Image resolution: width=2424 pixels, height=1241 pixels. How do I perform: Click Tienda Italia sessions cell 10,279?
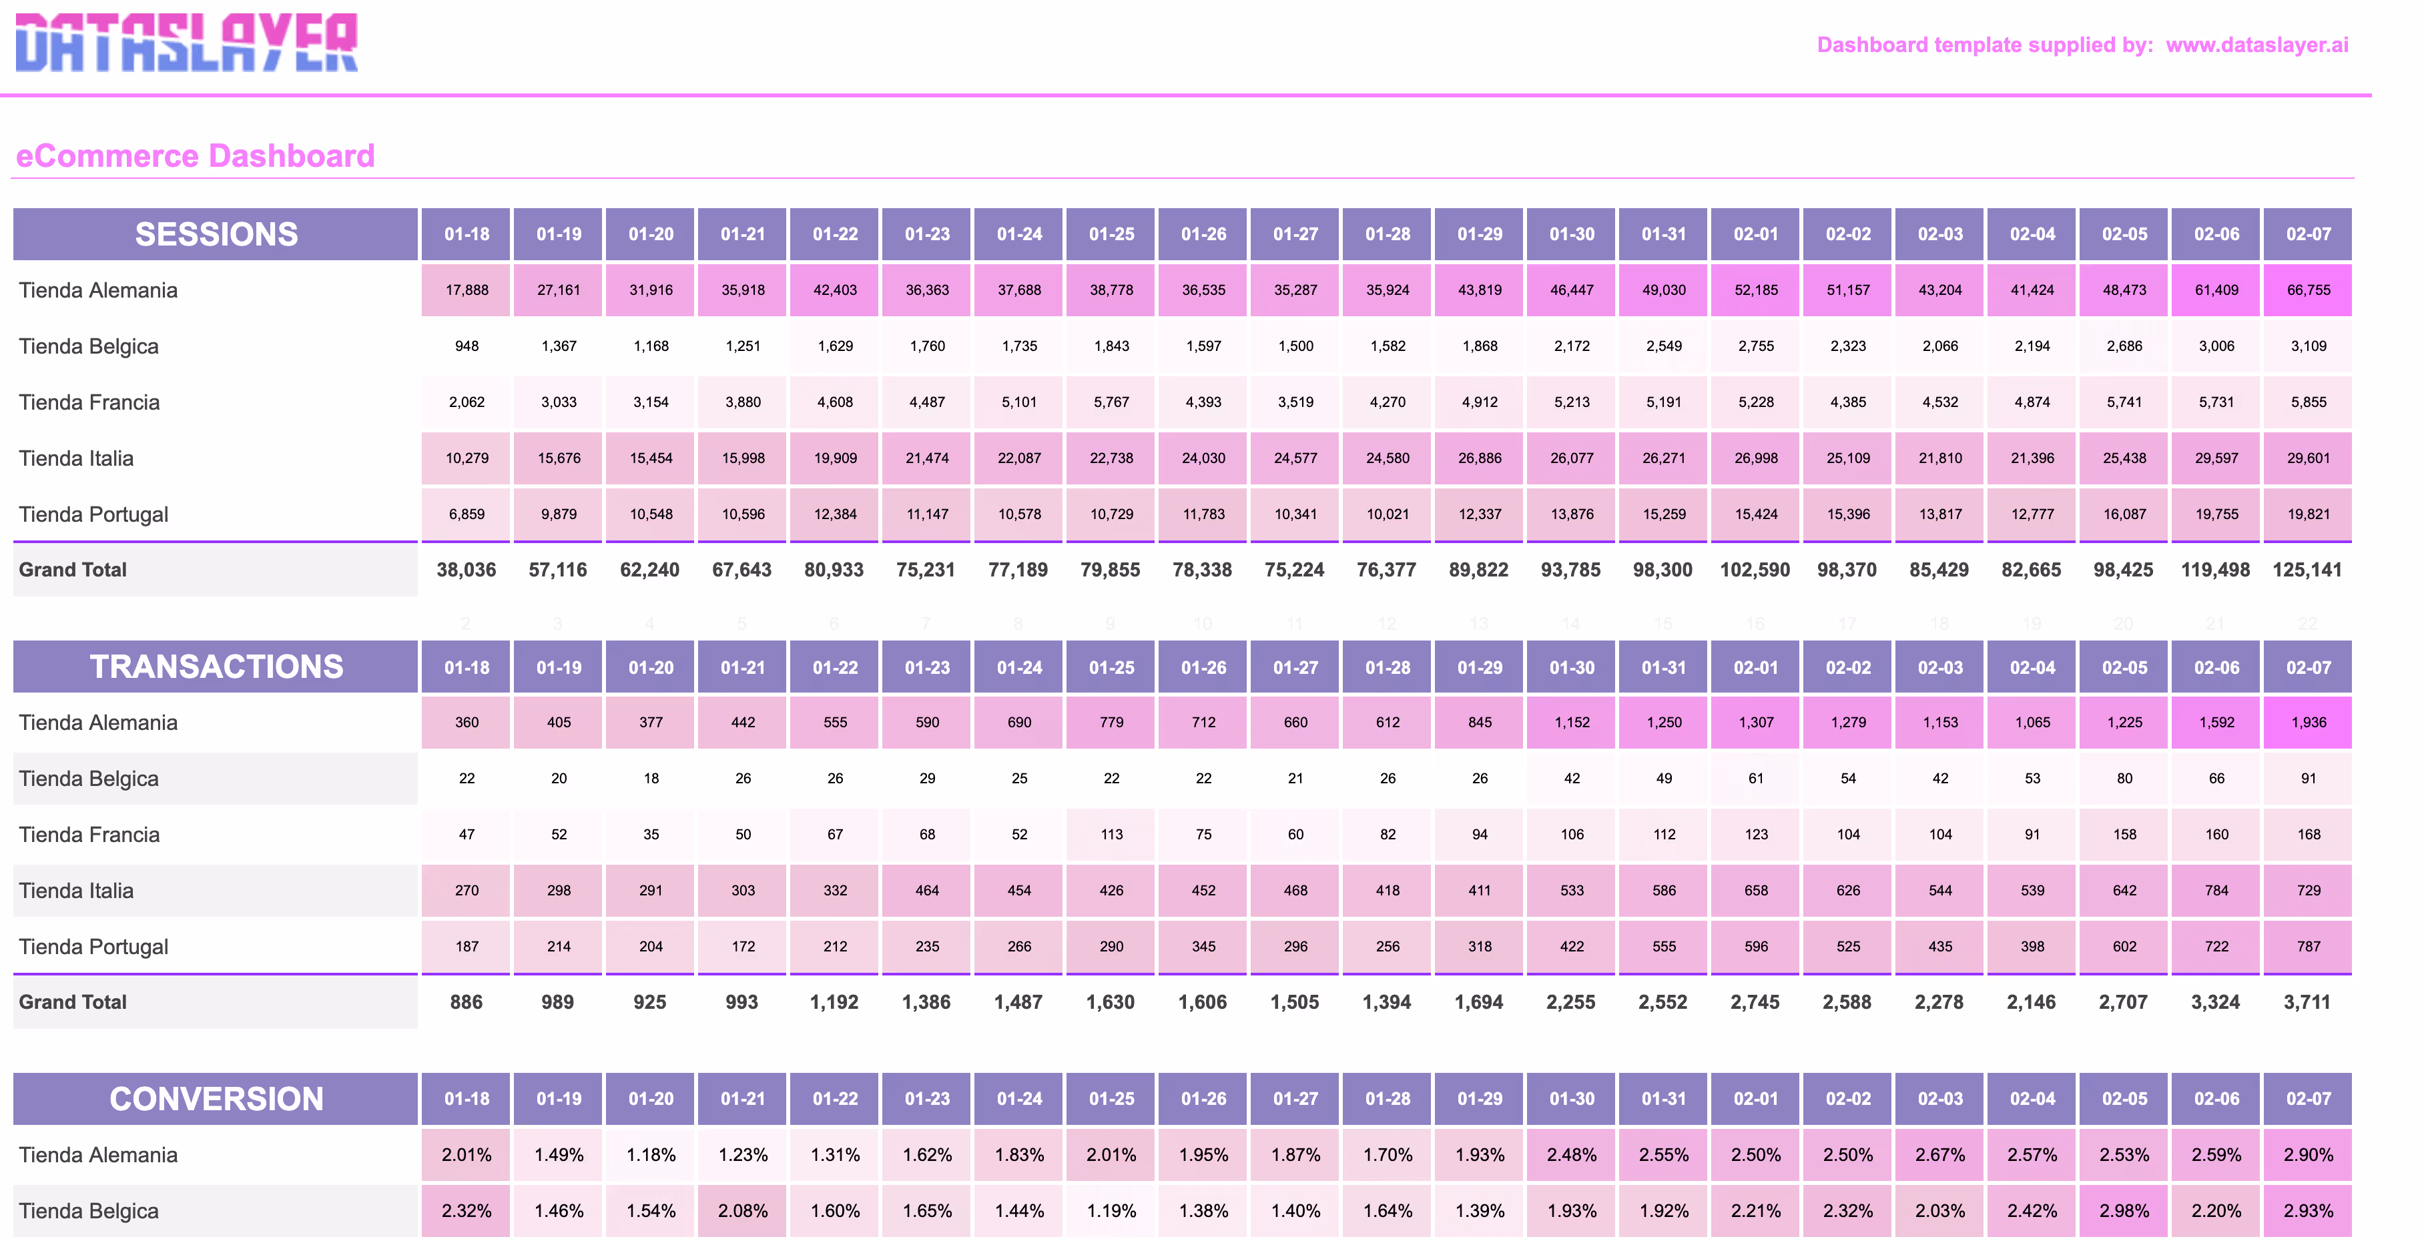pos(467,458)
